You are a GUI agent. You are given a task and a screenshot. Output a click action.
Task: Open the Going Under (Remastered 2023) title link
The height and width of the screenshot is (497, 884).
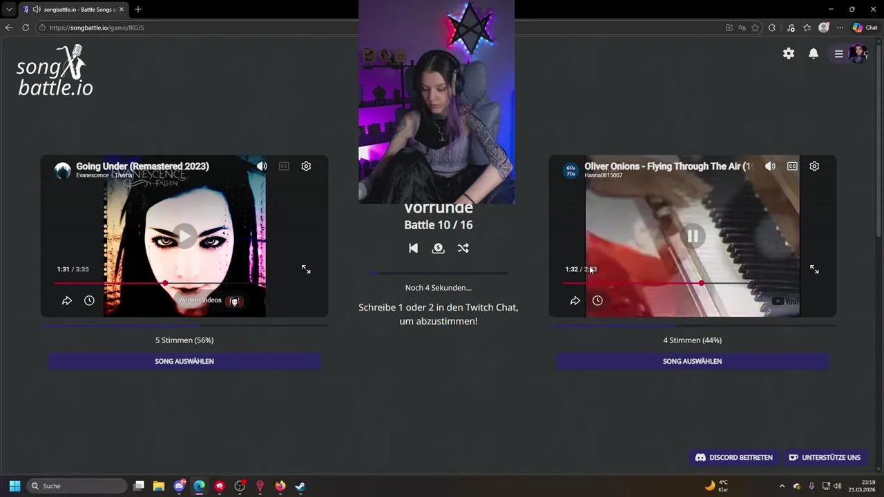(x=142, y=166)
